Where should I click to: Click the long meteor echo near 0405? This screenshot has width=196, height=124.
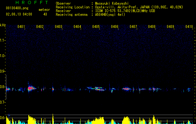[x=97, y=89]
